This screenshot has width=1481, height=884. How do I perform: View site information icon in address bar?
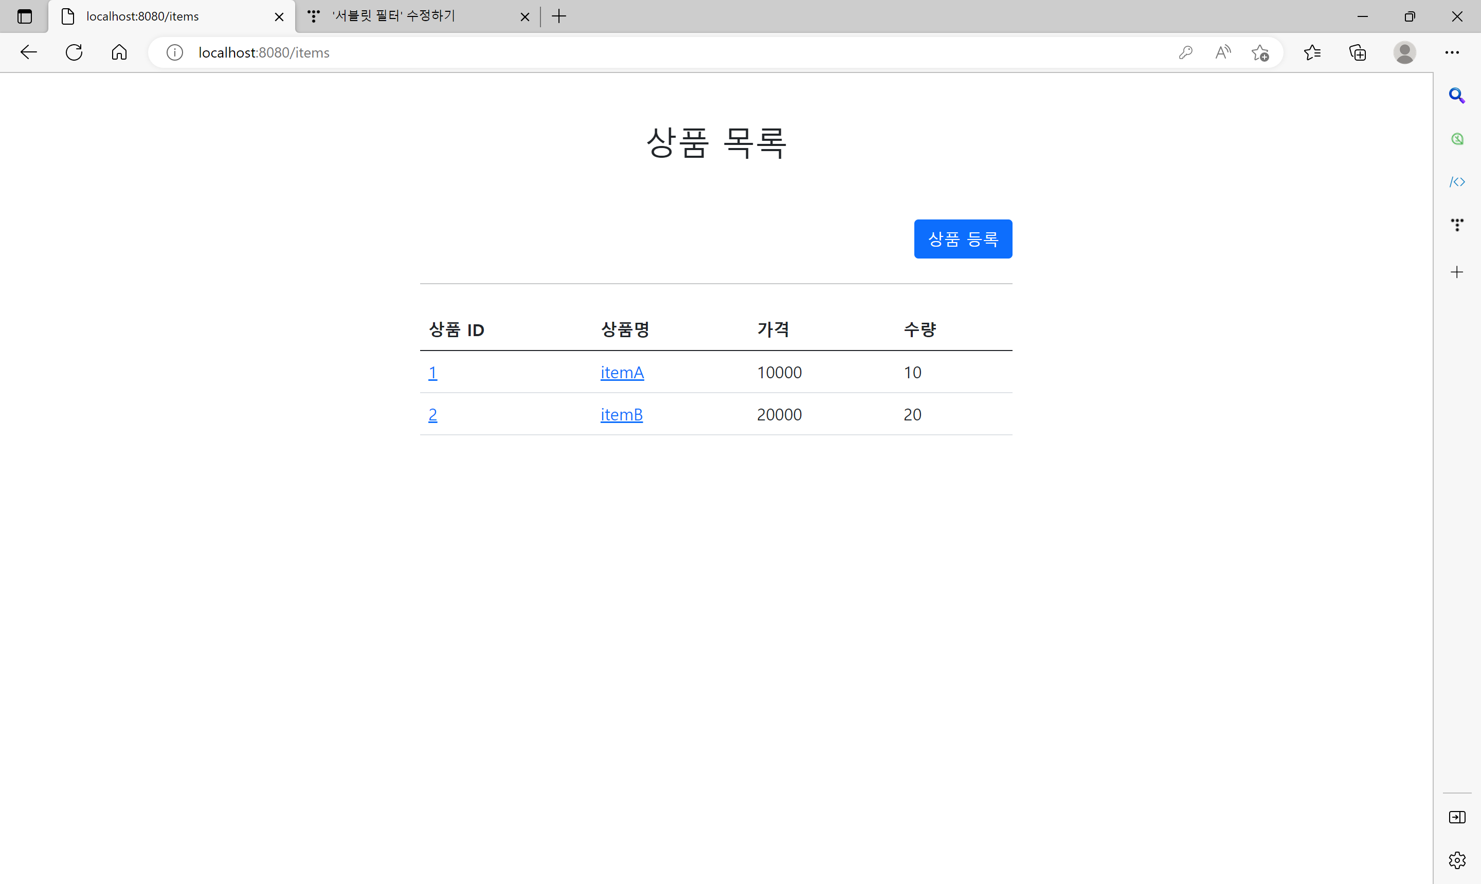tap(175, 52)
